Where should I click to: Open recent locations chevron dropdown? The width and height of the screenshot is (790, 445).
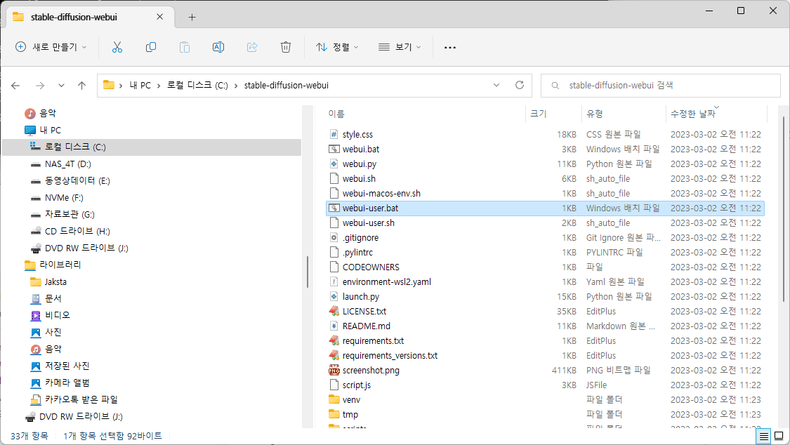click(61, 86)
